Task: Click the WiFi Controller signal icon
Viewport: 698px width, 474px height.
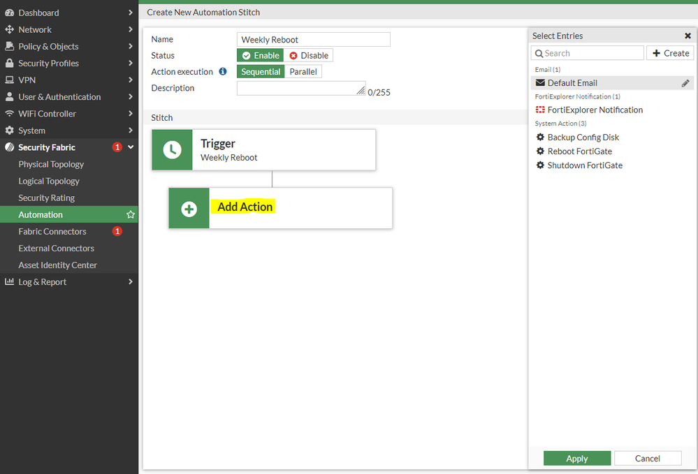Action: (9, 114)
